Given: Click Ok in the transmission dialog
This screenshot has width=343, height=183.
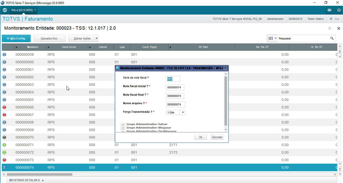Looking at the screenshot, I should pos(201,137).
